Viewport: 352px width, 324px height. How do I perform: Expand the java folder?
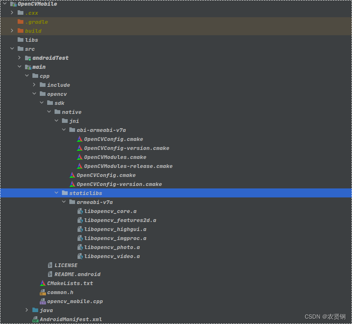point(27,310)
